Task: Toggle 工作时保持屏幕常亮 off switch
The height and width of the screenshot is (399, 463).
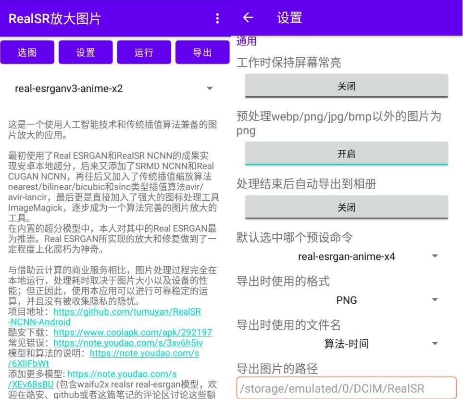Action: [347, 86]
